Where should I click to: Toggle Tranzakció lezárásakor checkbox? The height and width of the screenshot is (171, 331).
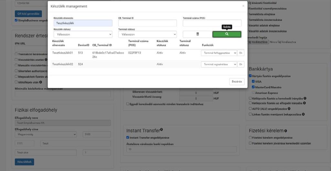(x=16, y=54)
